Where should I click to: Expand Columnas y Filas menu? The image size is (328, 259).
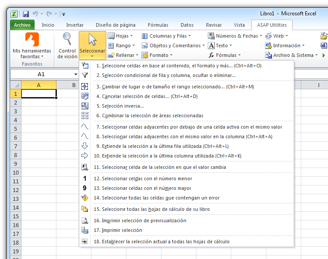pos(166,36)
